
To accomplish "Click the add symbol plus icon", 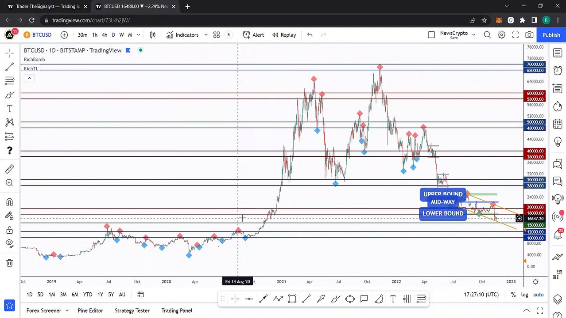I will click(64, 35).
